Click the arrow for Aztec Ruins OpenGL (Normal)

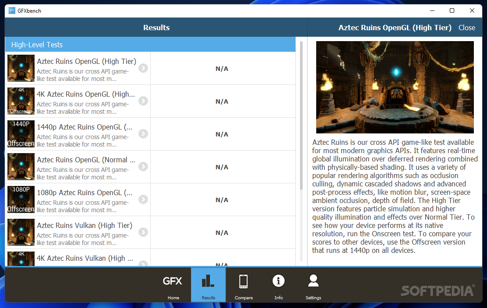click(x=143, y=167)
